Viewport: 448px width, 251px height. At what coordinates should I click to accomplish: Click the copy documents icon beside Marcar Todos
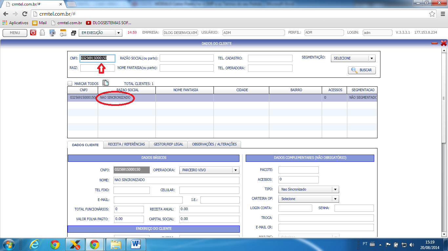click(x=106, y=83)
